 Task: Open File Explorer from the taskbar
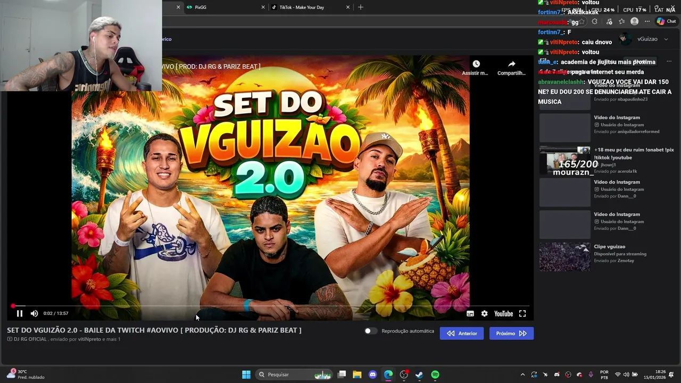[357, 374]
